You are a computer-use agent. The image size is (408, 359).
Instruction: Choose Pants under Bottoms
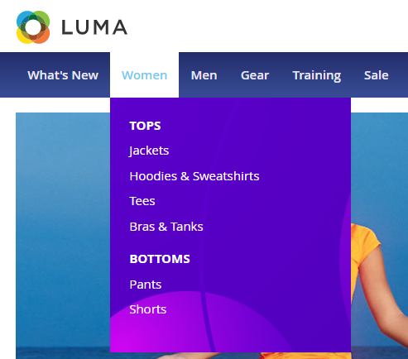146,285
